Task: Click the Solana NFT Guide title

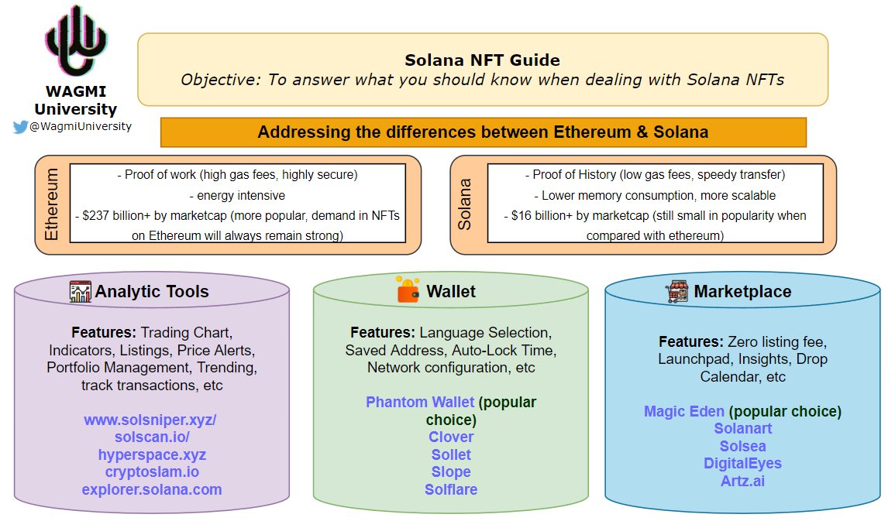Action: tap(482, 60)
